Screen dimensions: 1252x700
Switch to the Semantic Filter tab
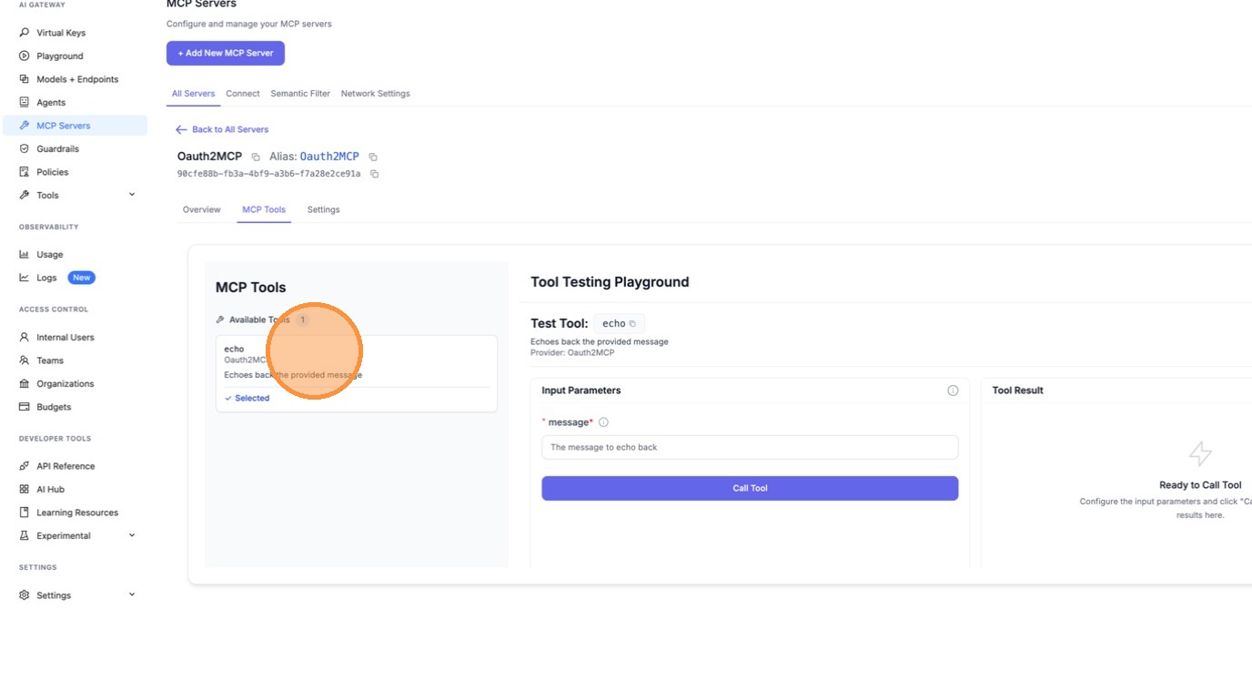point(300,94)
